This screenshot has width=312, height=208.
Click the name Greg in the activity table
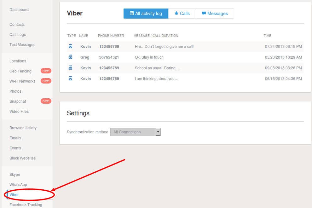point(85,57)
